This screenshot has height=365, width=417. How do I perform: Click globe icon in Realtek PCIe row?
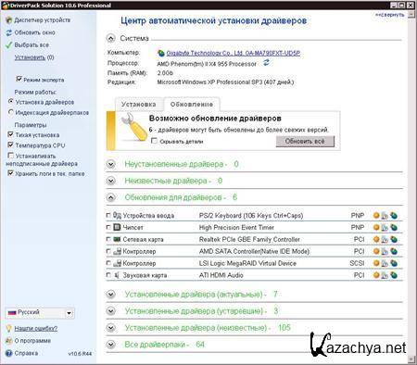point(394,239)
